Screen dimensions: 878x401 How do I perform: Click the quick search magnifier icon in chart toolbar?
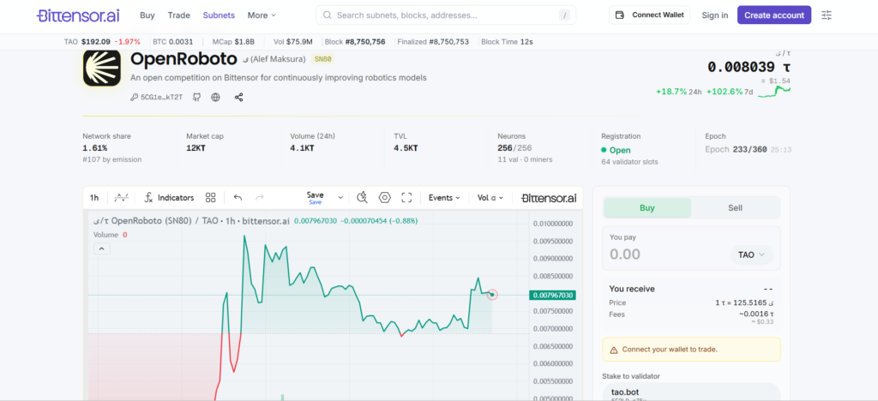[x=363, y=197]
